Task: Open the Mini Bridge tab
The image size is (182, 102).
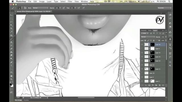Action: tap(18, 100)
